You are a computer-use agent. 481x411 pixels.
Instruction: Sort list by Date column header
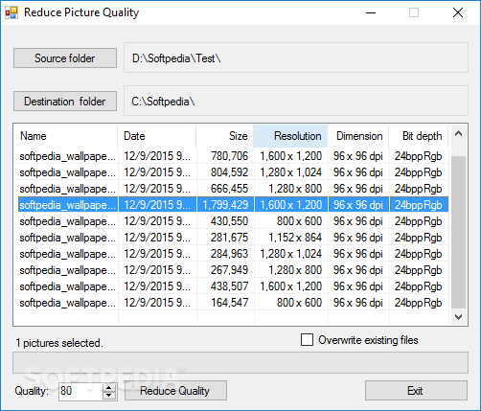coord(157,136)
